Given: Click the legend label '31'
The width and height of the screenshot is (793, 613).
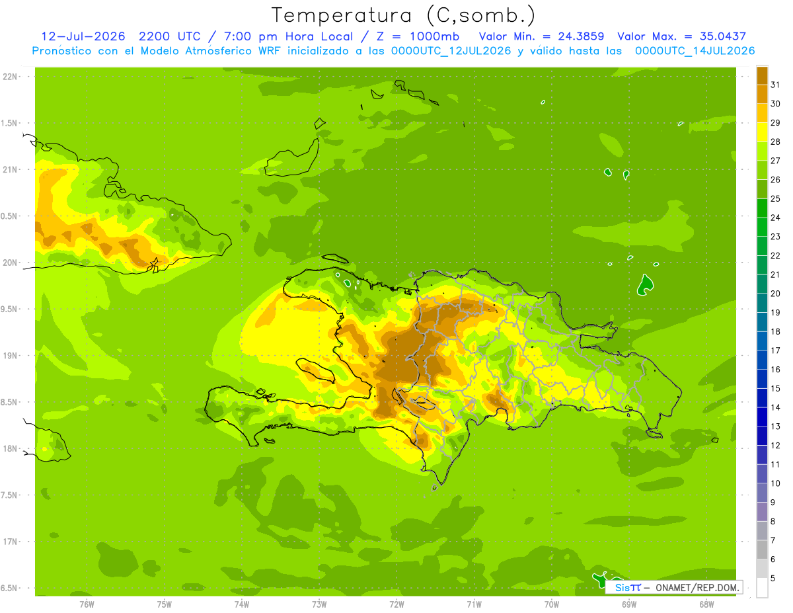Looking at the screenshot, I should (x=776, y=85).
